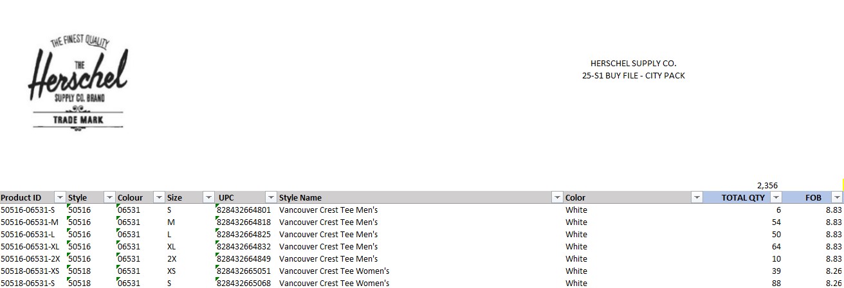Select the HERSCHEL SUPPLY CO. heading cell
This screenshot has width=844, height=288.
(x=634, y=64)
